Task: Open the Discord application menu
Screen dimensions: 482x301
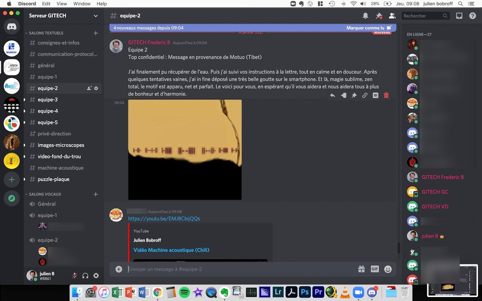Action: coord(27,4)
